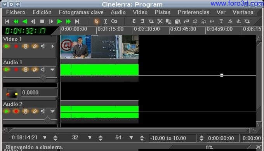Select the I-beam cut-and-paste editing mode
This screenshot has width=264, height=151.
[x=106, y=22]
